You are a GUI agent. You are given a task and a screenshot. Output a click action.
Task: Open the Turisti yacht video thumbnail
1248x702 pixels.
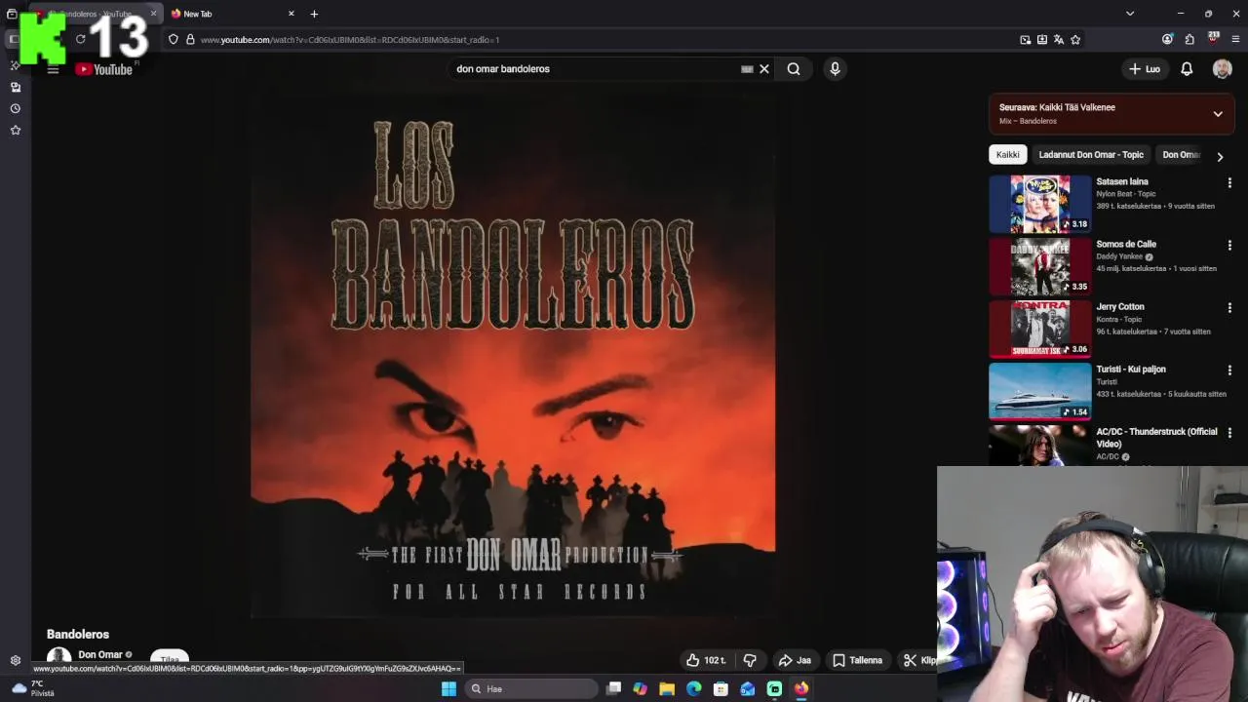[x=1040, y=390]
